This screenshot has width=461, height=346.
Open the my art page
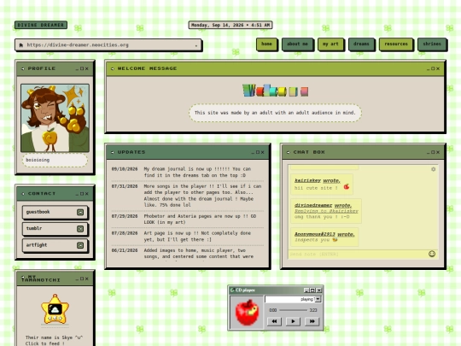pos(330,44)
